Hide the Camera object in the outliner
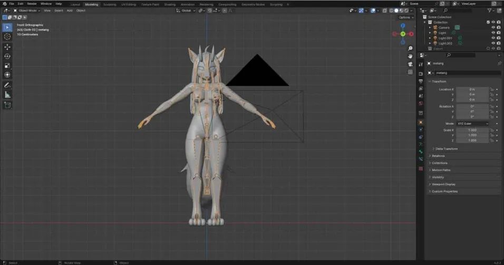504x265 pixels. click(493, 27)
